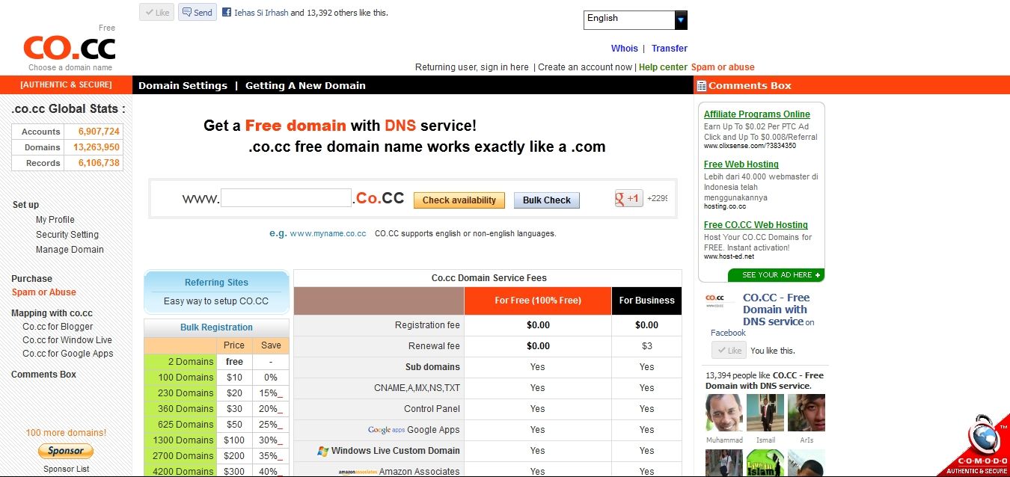Click the Facebook Send button
The image size is (1010, 477).
tap(198, 12)
